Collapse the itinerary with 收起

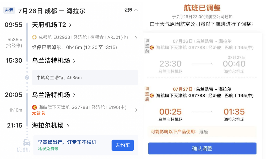click(x=130, y=10)
